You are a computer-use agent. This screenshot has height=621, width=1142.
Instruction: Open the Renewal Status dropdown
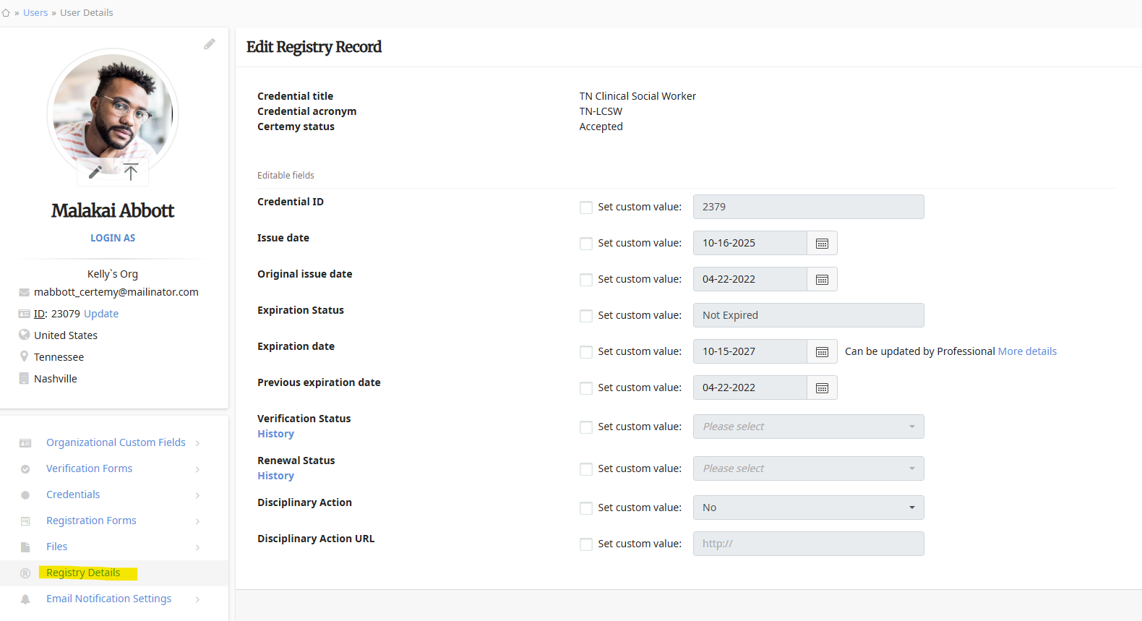[808, 468]
